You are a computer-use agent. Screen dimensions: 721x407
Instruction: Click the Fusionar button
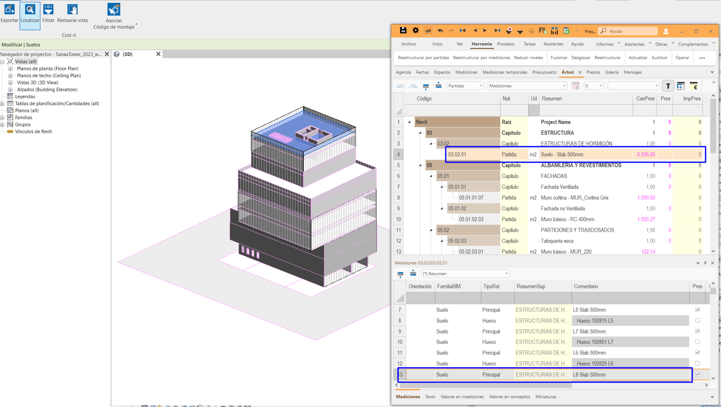pyautogui.click(x=559, y=58)
